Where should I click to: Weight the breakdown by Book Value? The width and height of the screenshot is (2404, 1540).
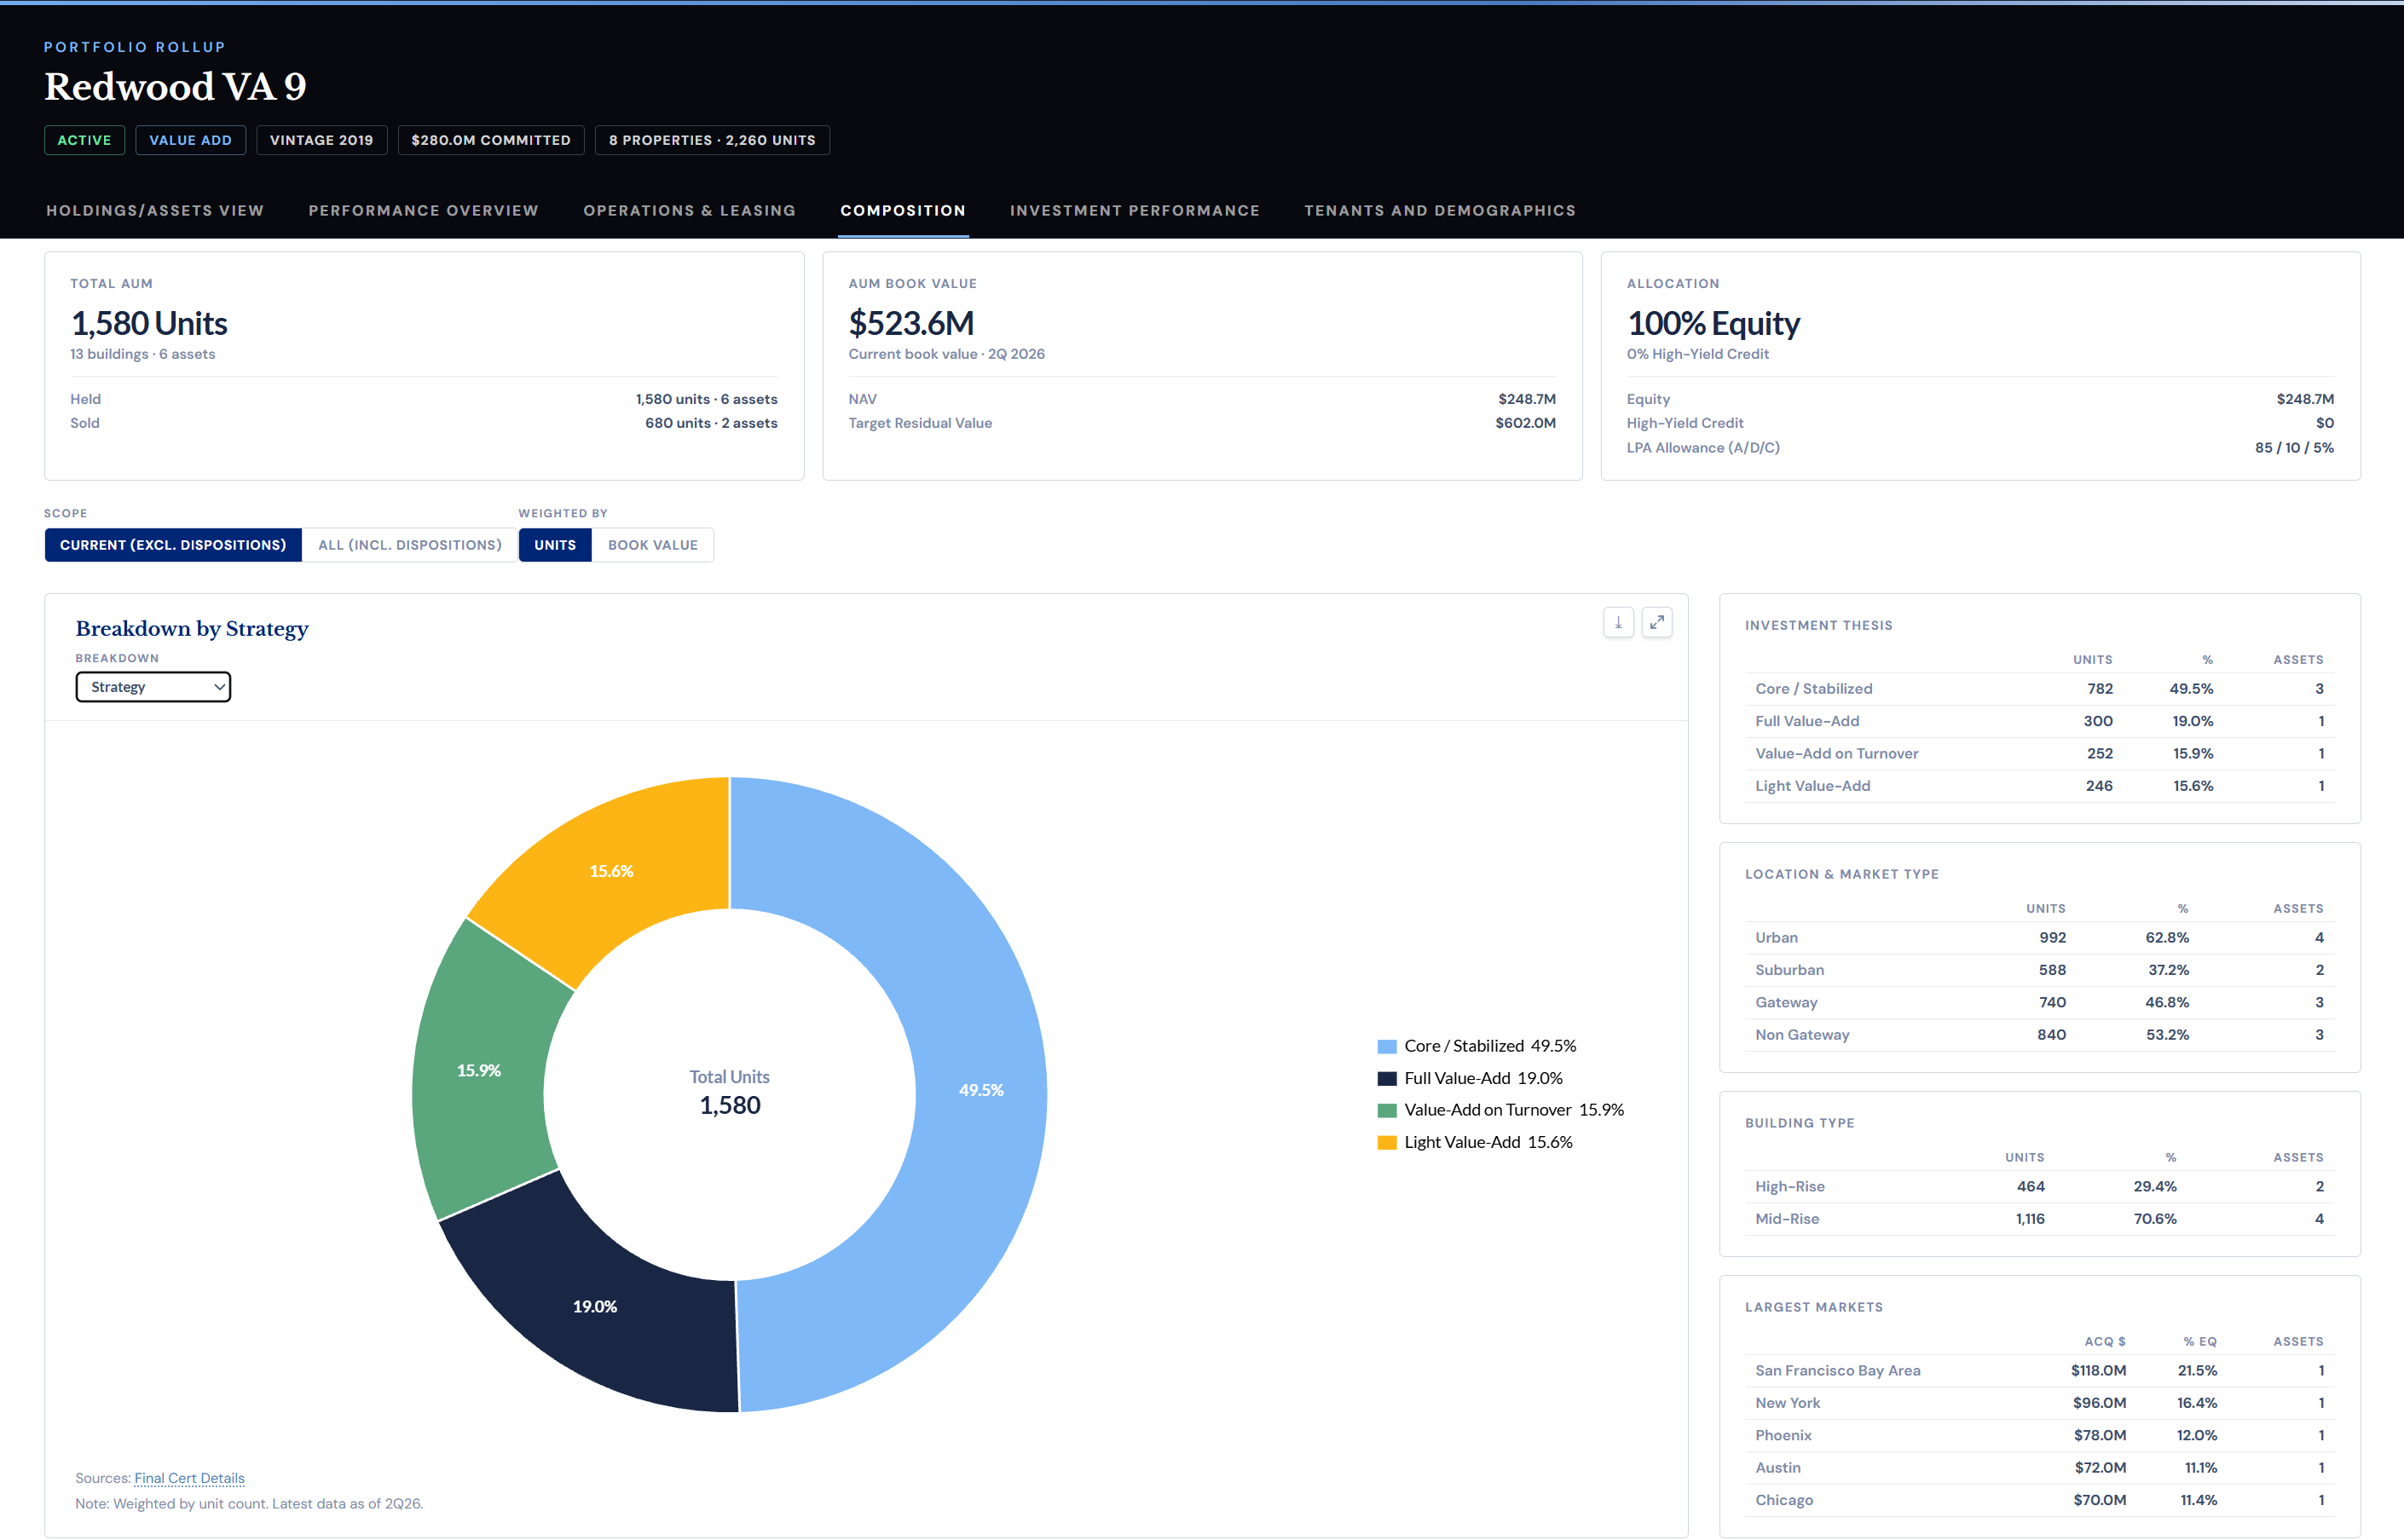click(x=653, y=545)
